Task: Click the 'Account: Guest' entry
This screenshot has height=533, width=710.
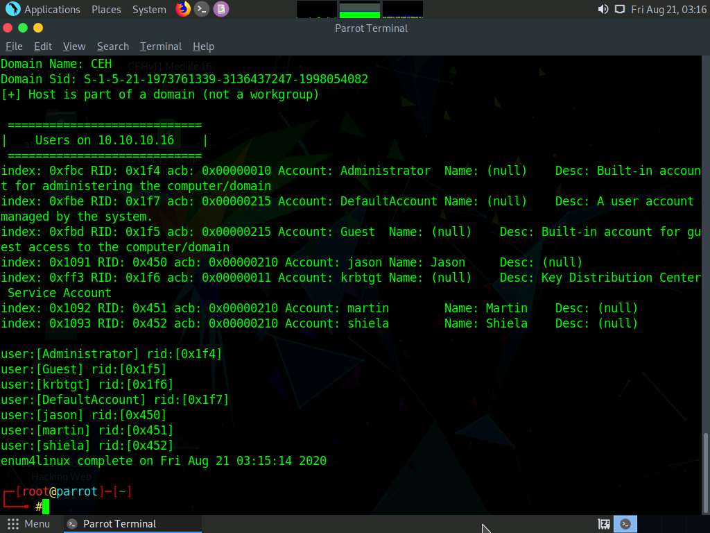Action: pos(327,232)
